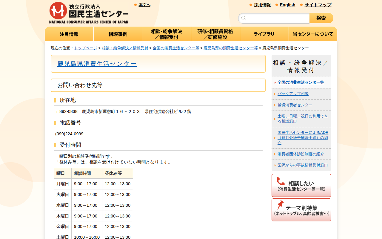Follow the English language link
The width and height of the screenshot is (382, 239).
(287, 5)
